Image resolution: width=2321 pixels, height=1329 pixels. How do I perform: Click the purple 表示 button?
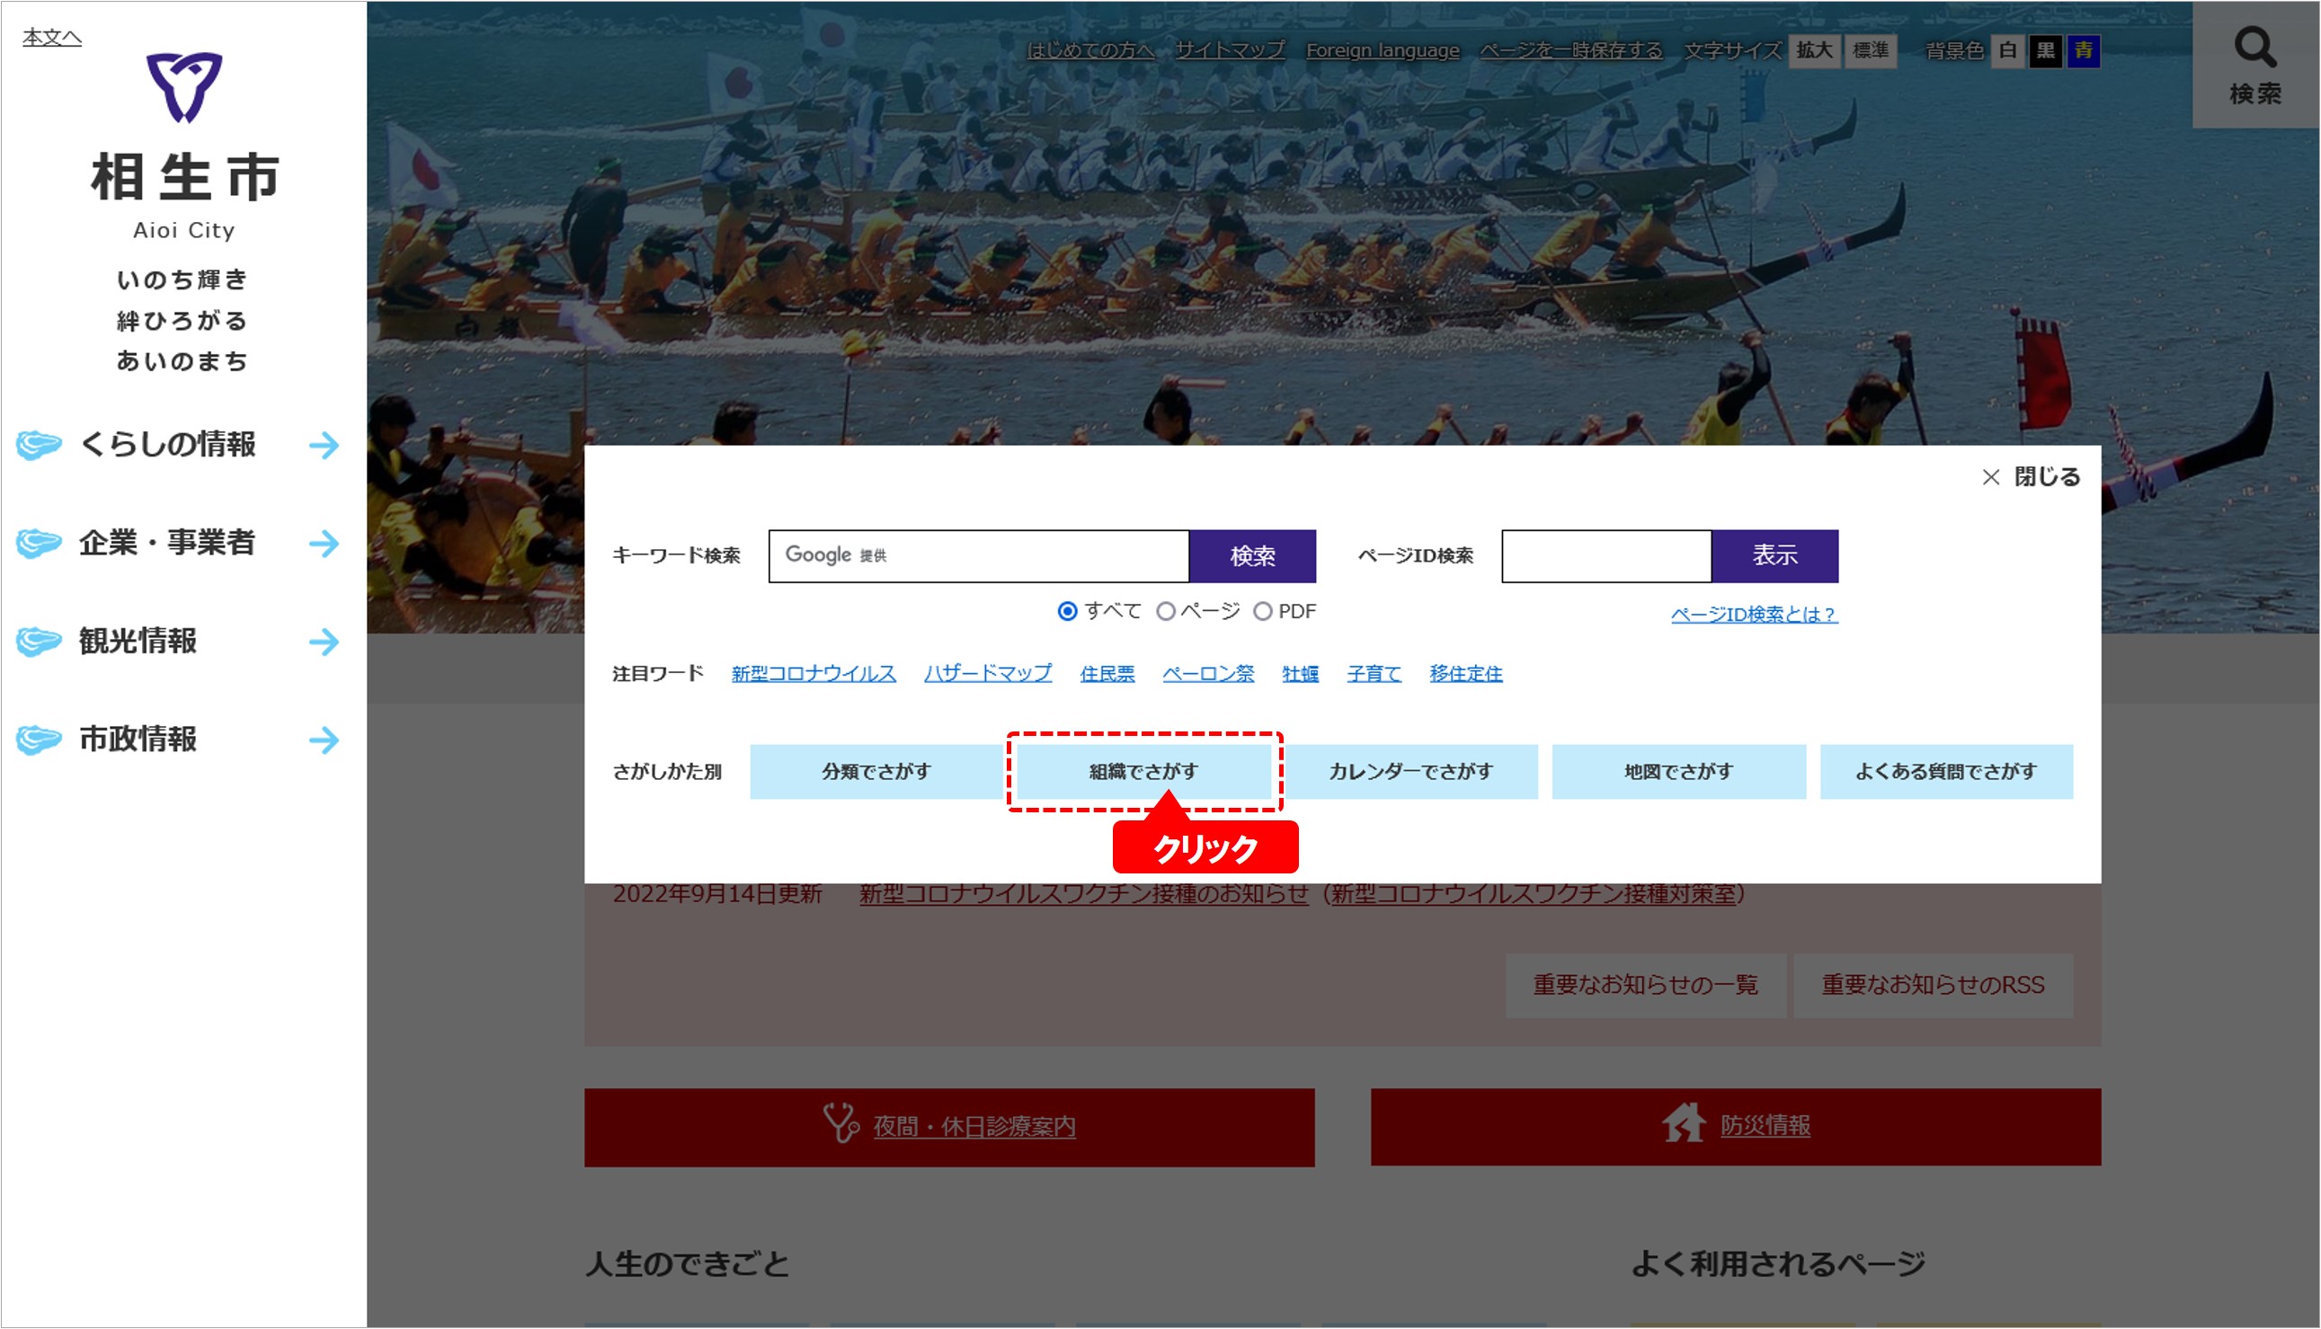(x=1775, y=556)
